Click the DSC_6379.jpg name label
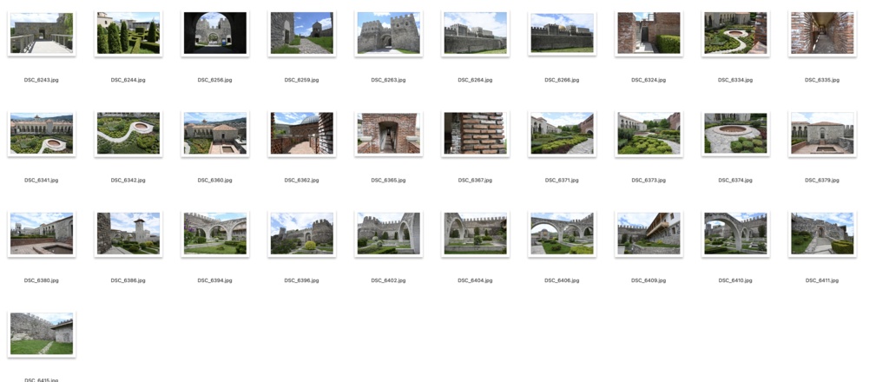889x382 pixels. click(x=822, y=181)
